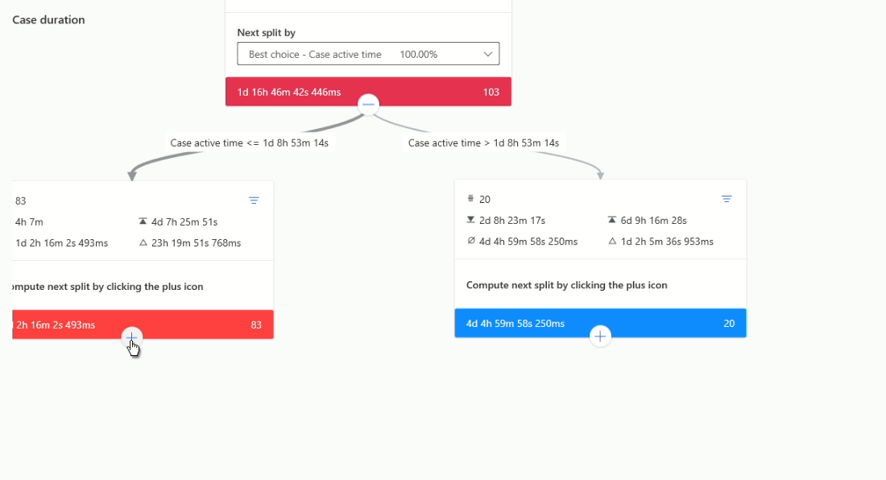Click the Case duration heading
Screen dimensions: 886x480
[x=48, y=19]
